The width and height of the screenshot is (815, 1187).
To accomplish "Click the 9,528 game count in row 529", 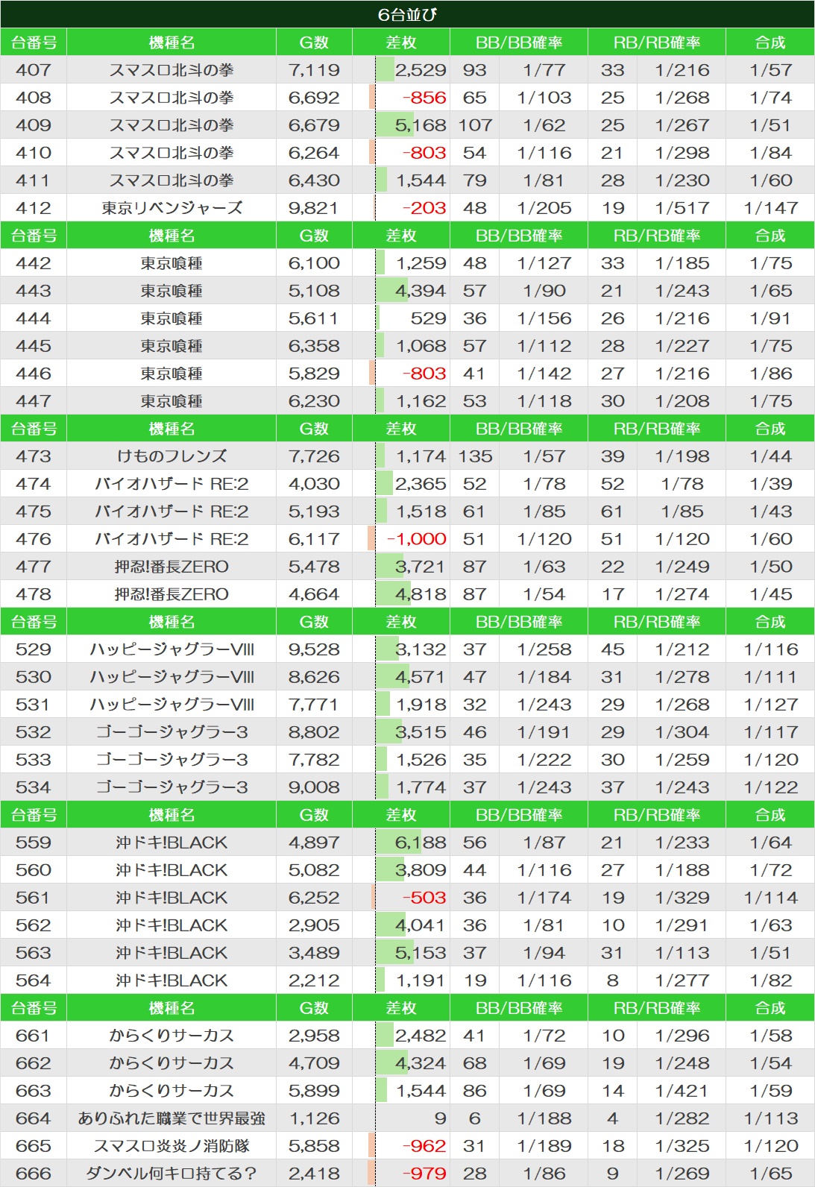I will point(314,649).
